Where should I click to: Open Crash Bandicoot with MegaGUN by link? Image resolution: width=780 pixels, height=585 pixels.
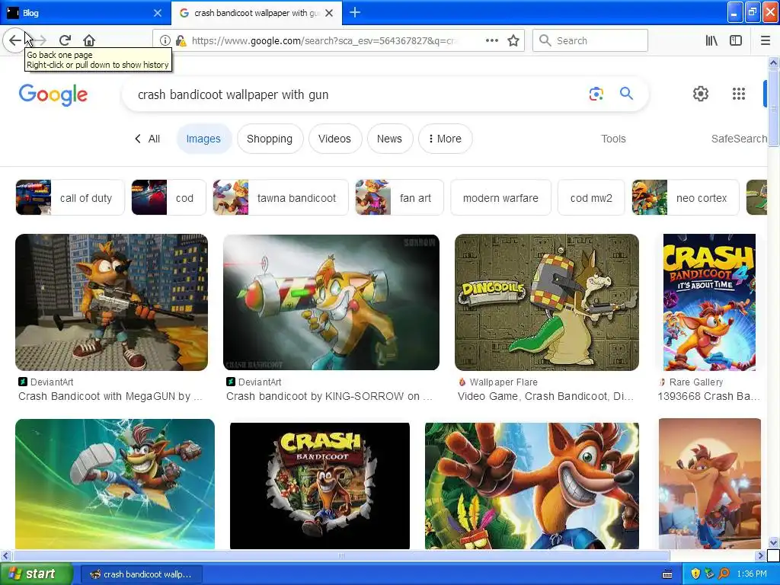[110, 396]
